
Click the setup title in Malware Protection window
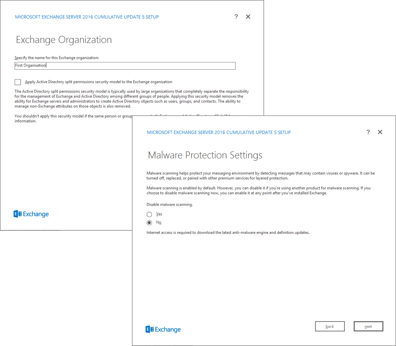(219, 132)
